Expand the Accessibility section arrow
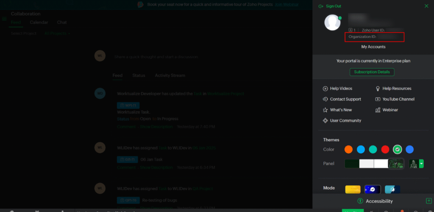Screen dimensions: 434x212 coord(428,201)
